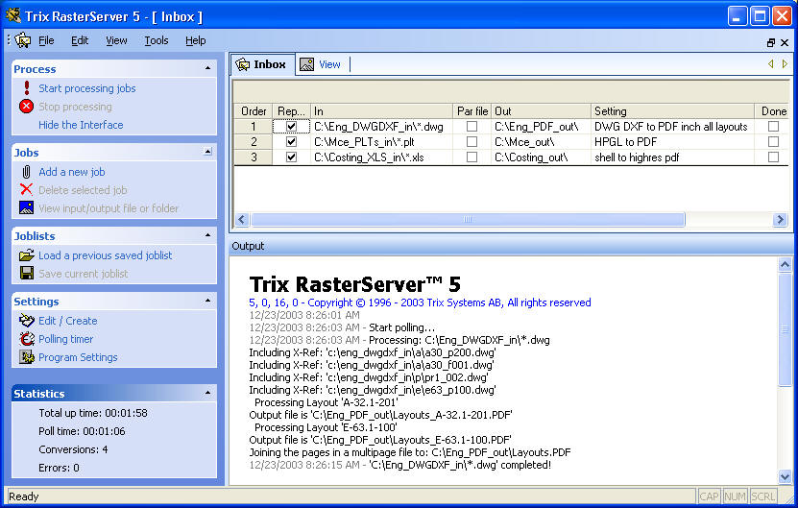This screenshot has width=798, height=508.
Task: Click the red X Delete selected job icon
Action: pos(27,190)
